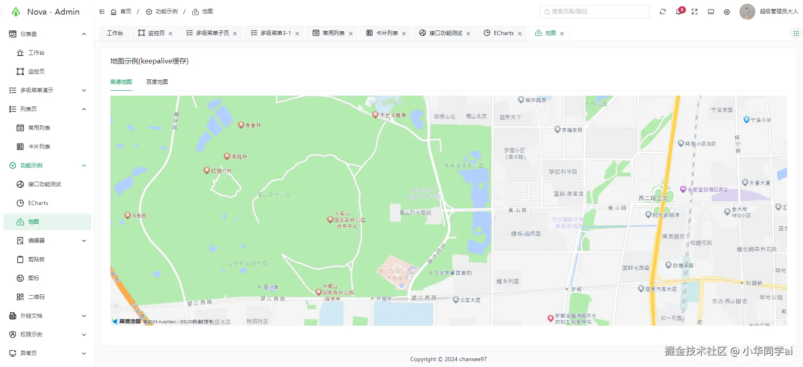Open 卡片列表 in the sidebar
The image size is (803, 367).
pos(47,147)
